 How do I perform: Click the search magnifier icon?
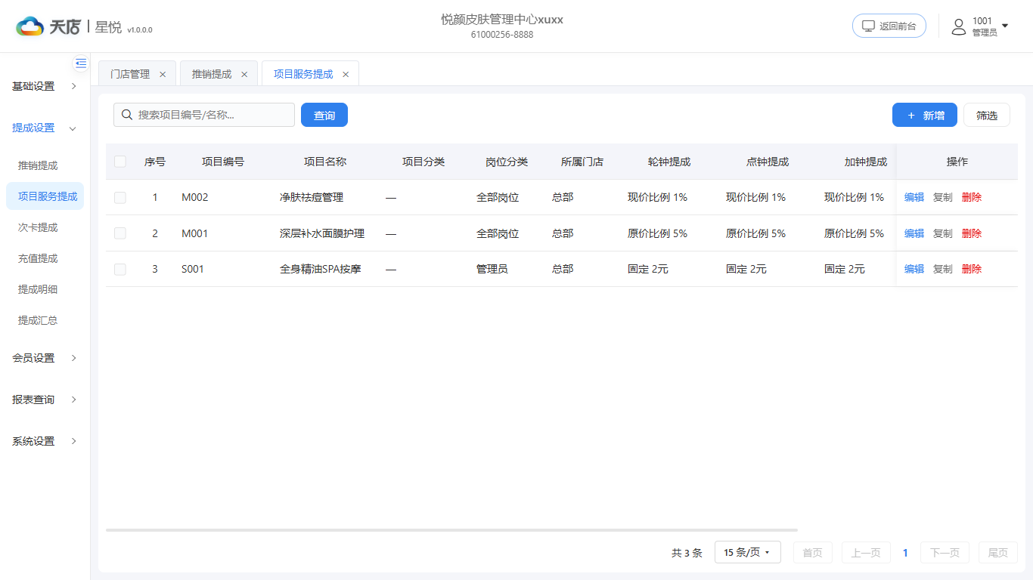click(127, 115)
